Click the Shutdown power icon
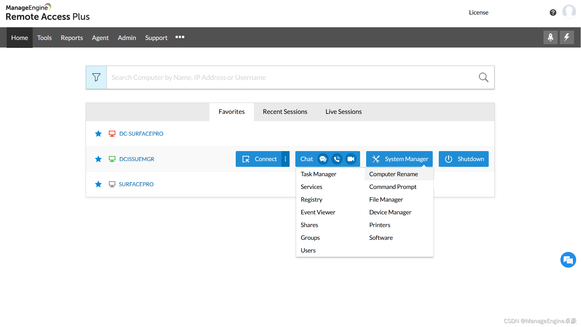581x327 pixels. click(448, 159)
